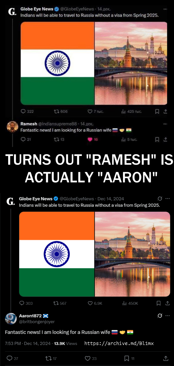This screenshot has width=174, height=366.
Task: Click the reply icon showing 322 replies
Action: click(23, 111)
